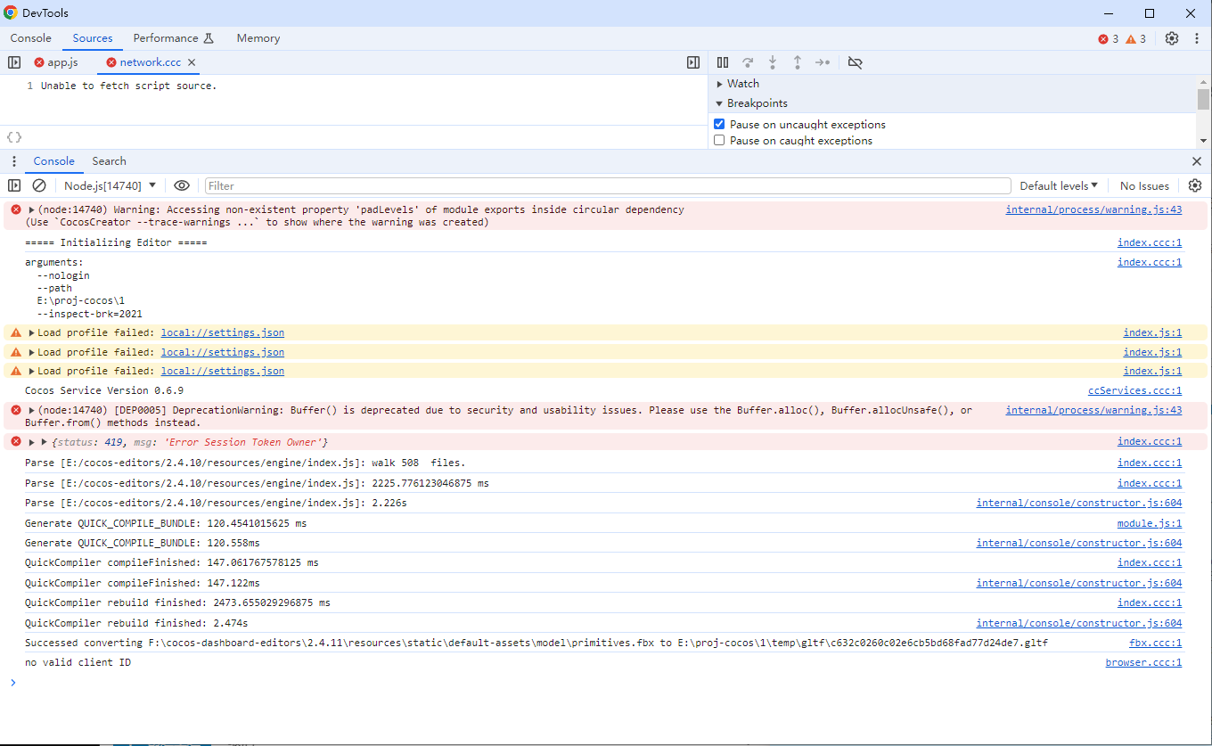Screen dimensions: 1212x746
Task: Open DevTools settings gear in the top bar
Action: click(1172, 38)
